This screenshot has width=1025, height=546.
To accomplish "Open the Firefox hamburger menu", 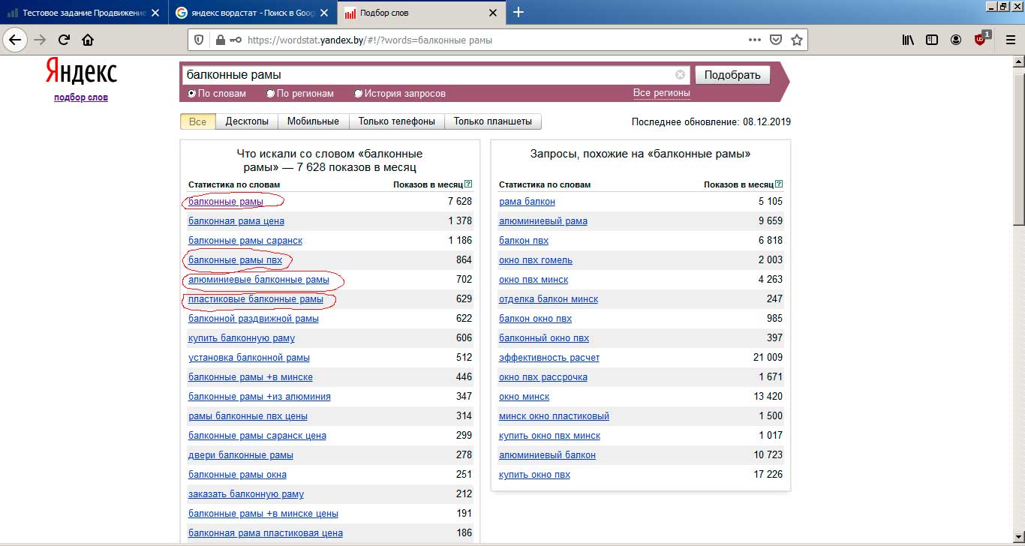I will 1010,40.
